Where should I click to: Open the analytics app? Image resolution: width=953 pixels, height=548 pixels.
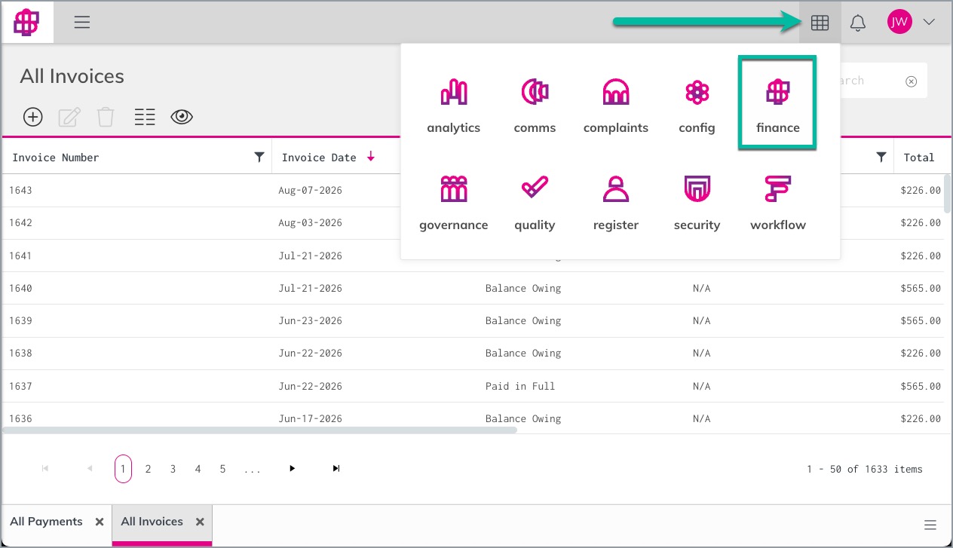click(453, 106)
